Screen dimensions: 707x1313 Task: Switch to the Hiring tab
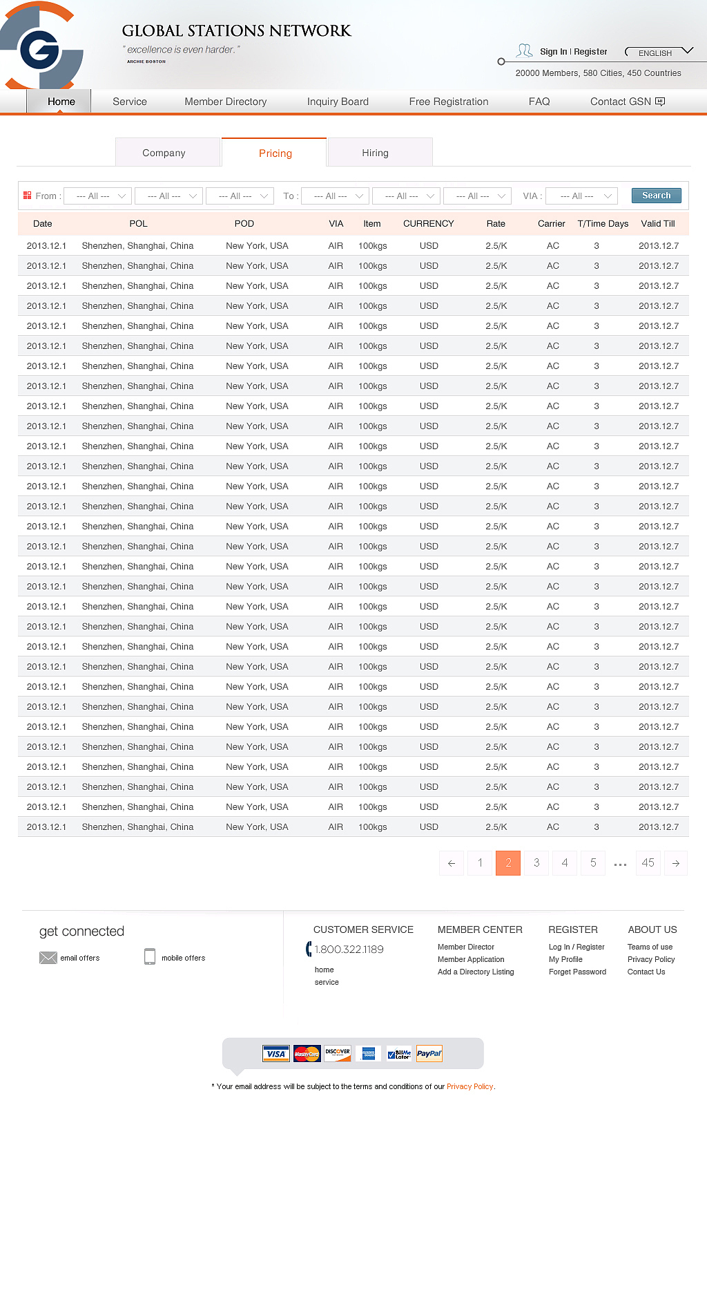point(376,153)
